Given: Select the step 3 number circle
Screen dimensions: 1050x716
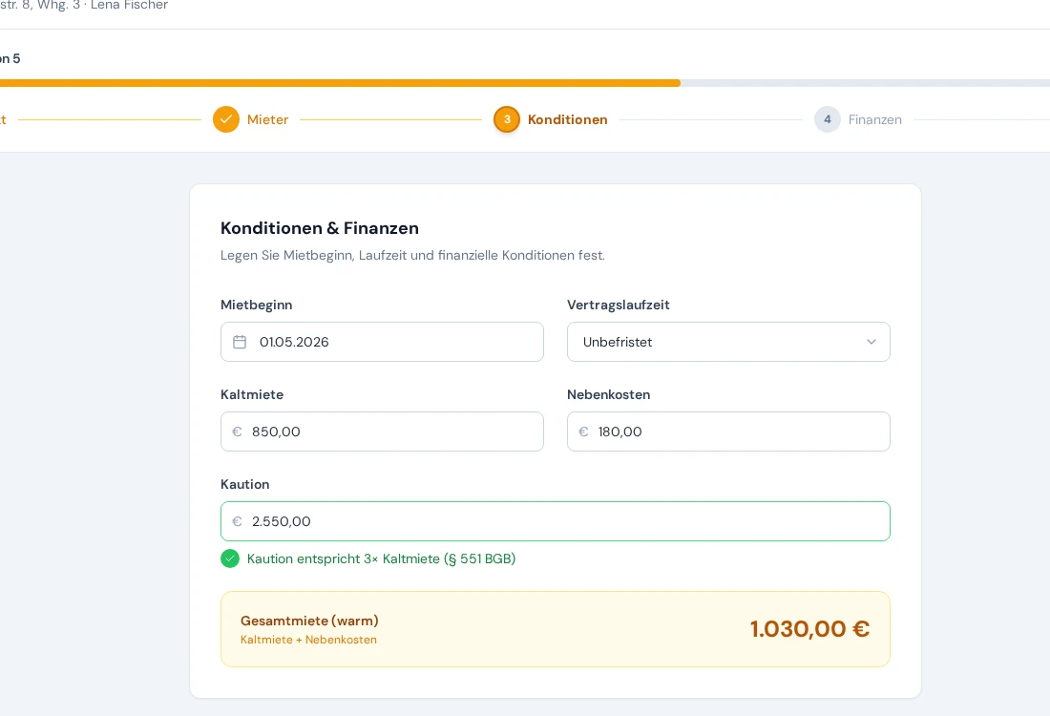Looking at the screenshot, I should click(507, 119).
